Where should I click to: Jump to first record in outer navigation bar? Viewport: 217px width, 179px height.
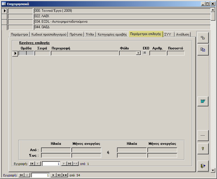coord(21,175)
